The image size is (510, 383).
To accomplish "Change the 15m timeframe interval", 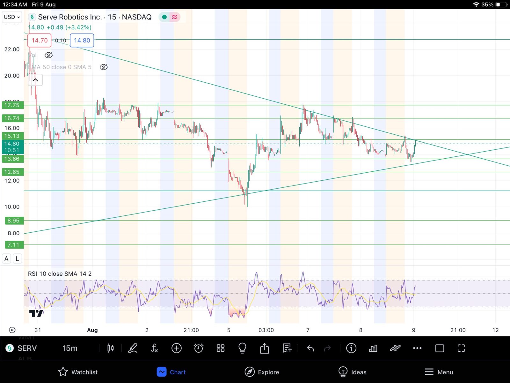I will [70, 348].
